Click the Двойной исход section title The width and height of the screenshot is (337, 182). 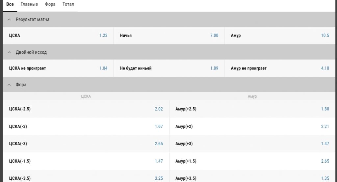click(31, 52)
